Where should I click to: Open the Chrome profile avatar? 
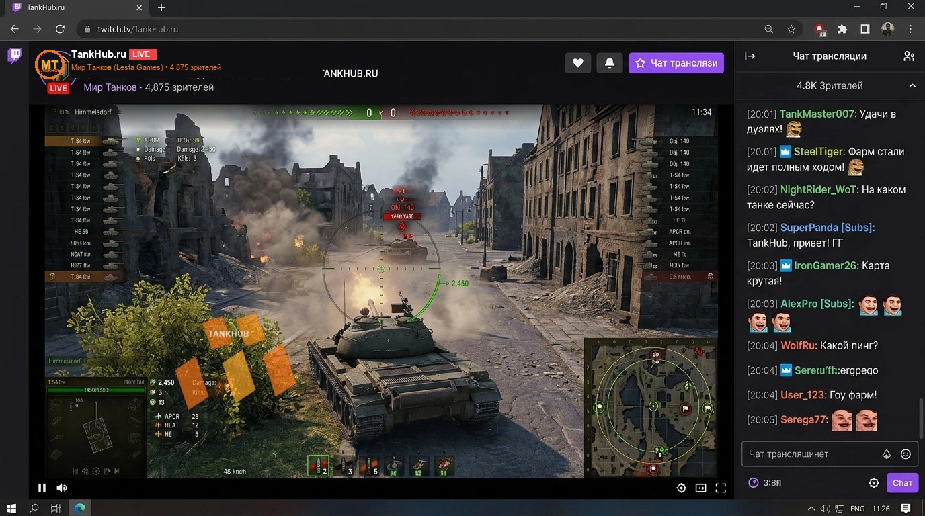pyautogui.click(x=888, y=29)
